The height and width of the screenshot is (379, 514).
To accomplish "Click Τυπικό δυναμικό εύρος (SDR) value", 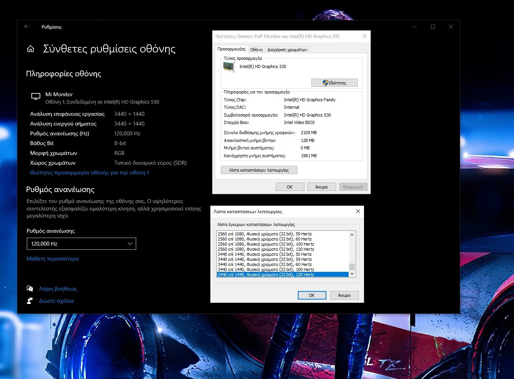I will (150, 163).
